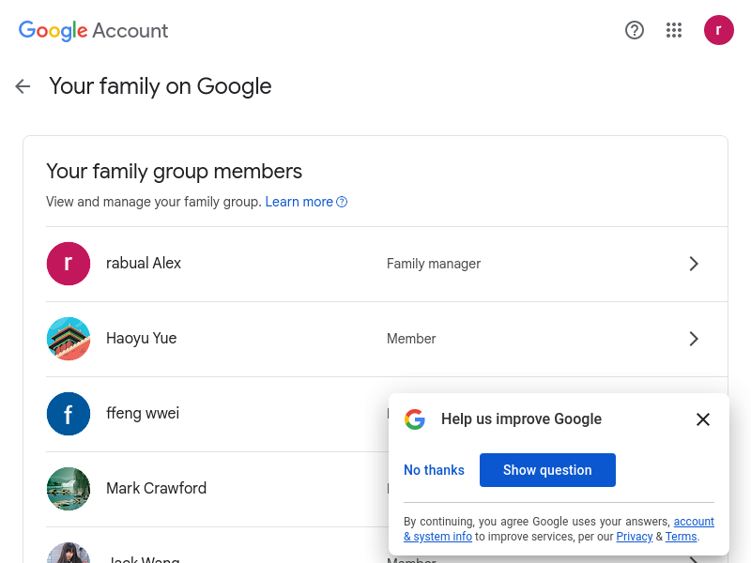Click the Google Account logo
Image resolution: width=751 pixels, height=563 pixels.
(93, 31)
